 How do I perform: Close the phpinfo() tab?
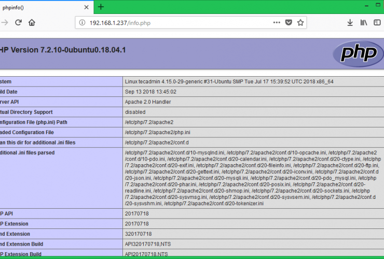87,7
